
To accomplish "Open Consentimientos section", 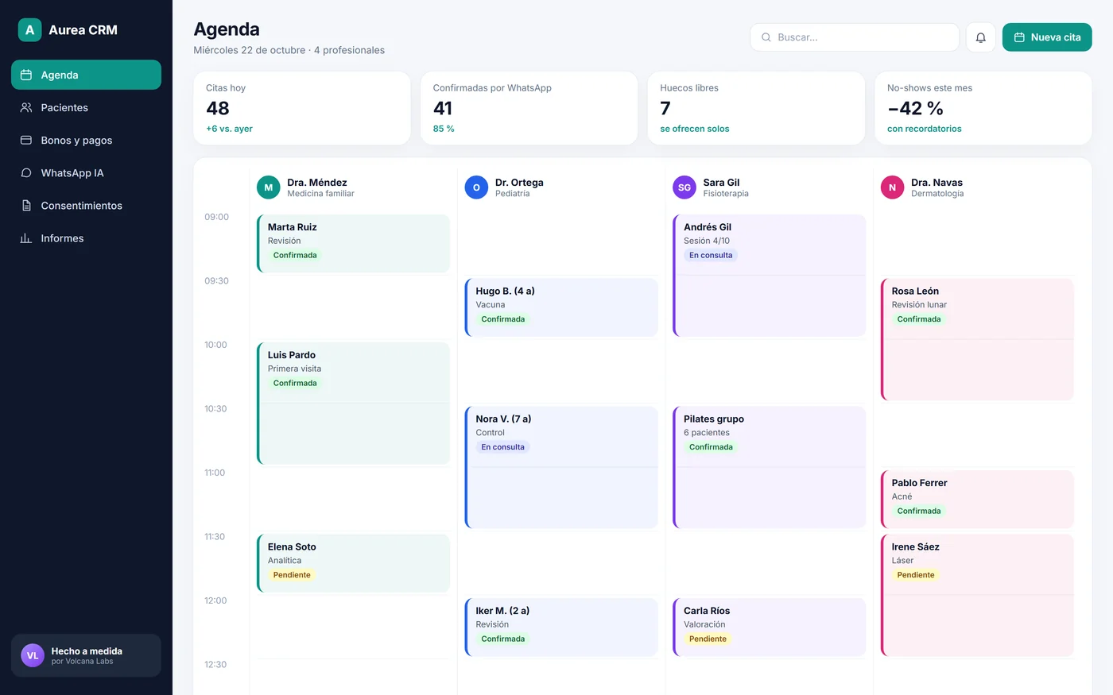I will 86,205.
